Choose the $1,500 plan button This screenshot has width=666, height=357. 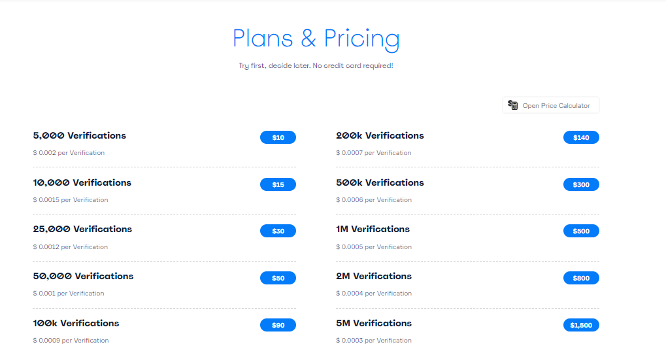click(x=581, y=325)
